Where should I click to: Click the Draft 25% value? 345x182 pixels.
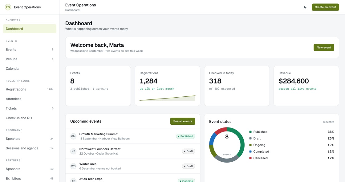coord(331,139)
